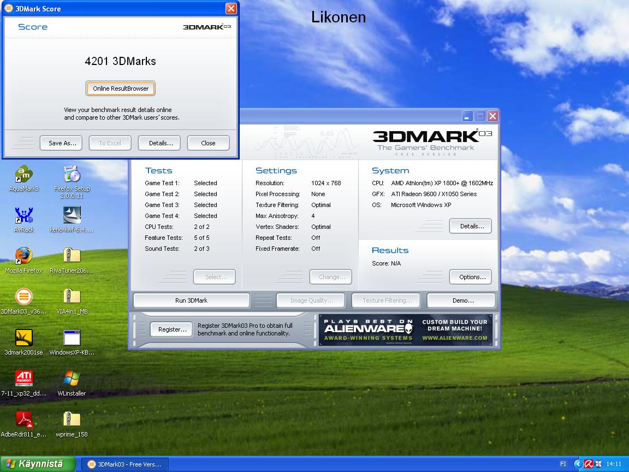Click the Alienware advertisement banner
The image size is (629, 472).
(406, 330)
